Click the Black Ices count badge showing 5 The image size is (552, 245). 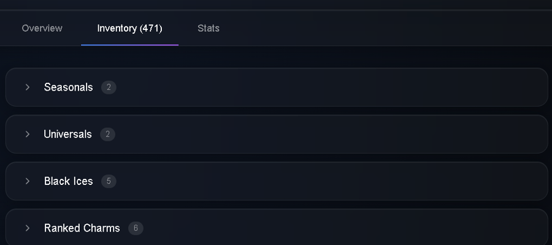coord(109,181)
